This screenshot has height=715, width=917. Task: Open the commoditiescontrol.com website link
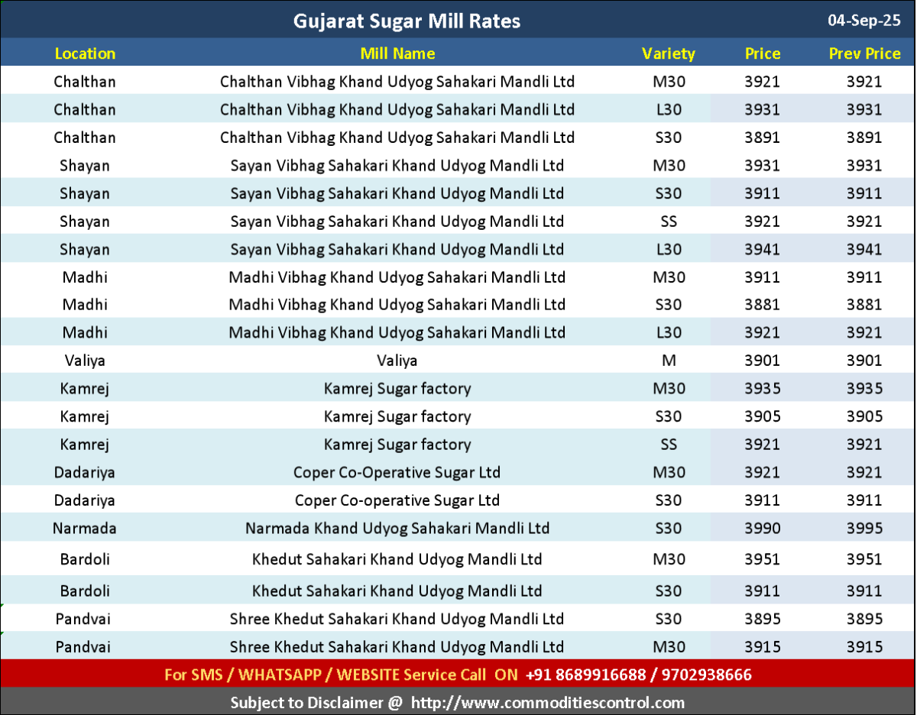[547, 703]
